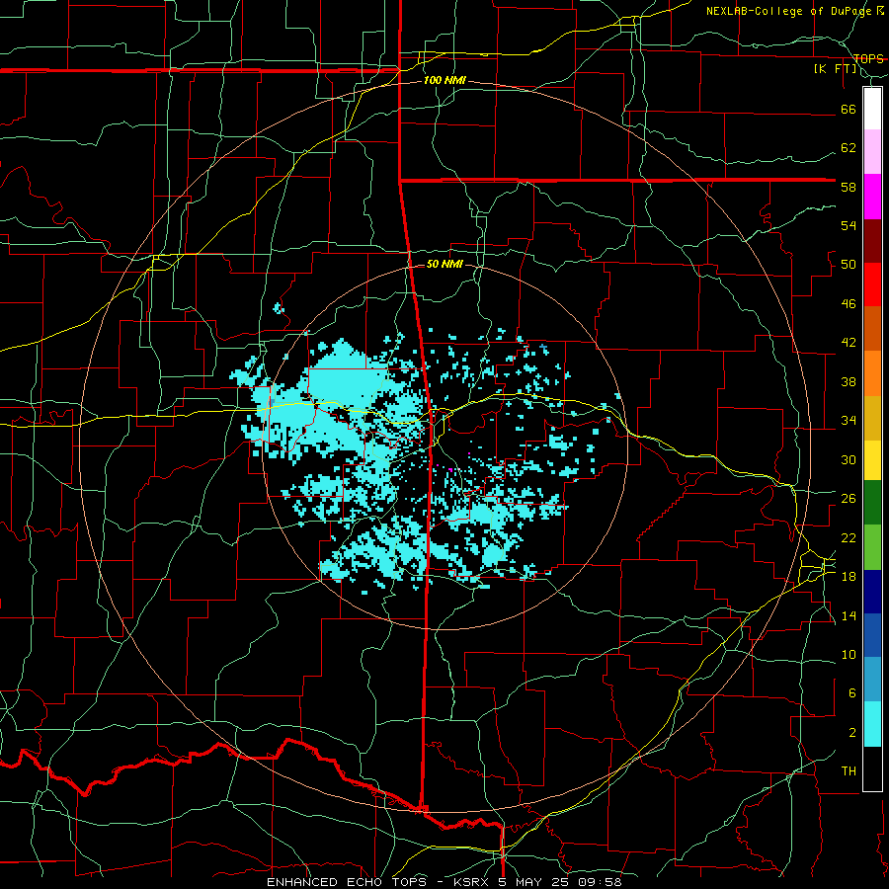Click the '30' legend value
Image resolution: width=889 pixels, height=889 pixels.
tap(849, 459)
